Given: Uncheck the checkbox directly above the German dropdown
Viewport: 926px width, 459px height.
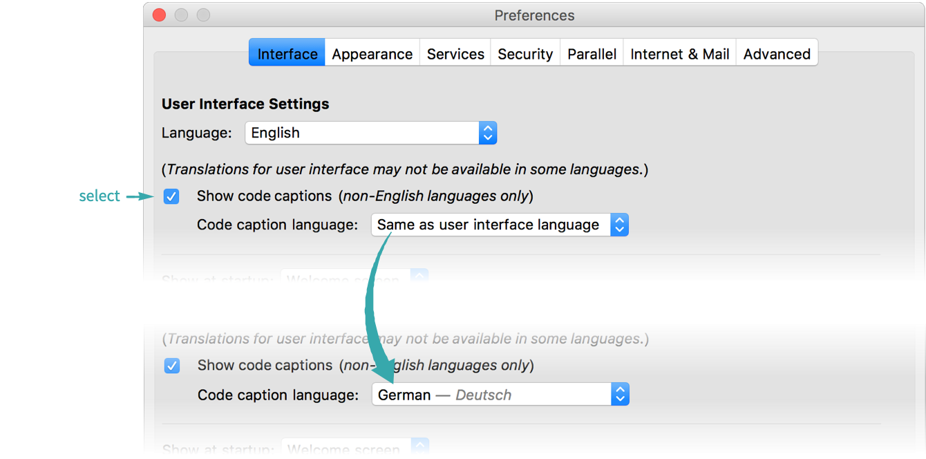Looking at the screenshot, I should coord(172,366).
